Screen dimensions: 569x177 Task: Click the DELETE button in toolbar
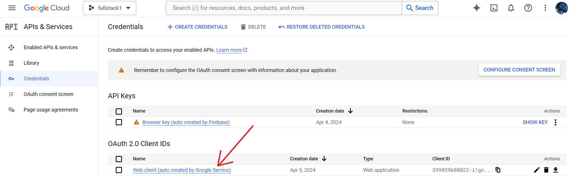(x=253, y=27)
